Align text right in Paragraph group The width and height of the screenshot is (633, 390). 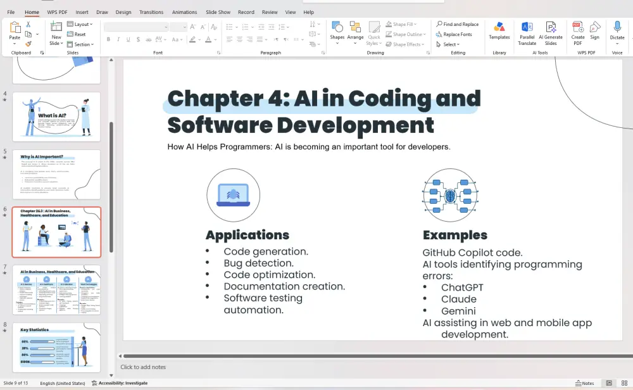pyautogui.click(x=249, y=39)
